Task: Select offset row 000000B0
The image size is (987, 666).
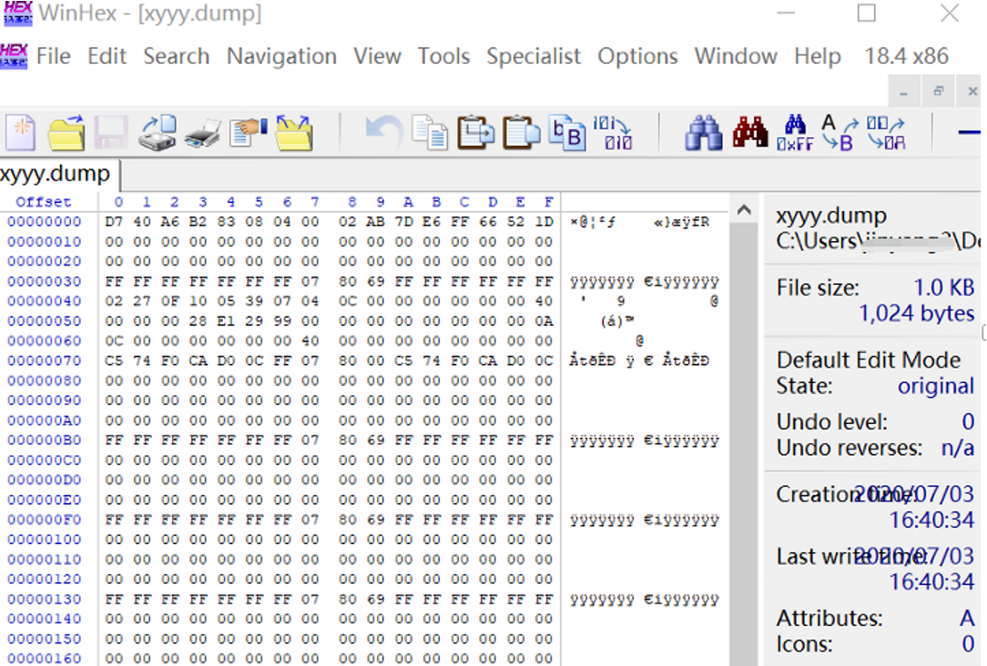Action: pyautogui.click(x=44, y=440)
